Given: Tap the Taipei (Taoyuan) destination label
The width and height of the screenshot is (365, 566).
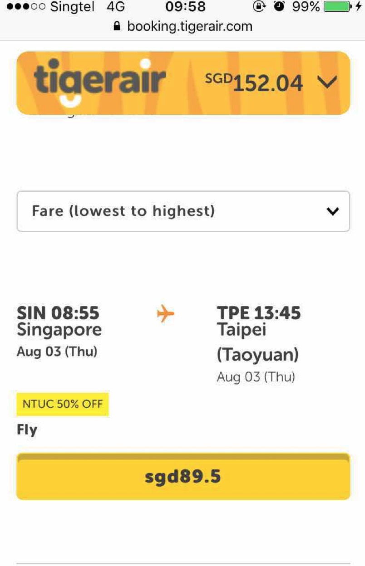Looking at the screenshot, I should [257, 342].
